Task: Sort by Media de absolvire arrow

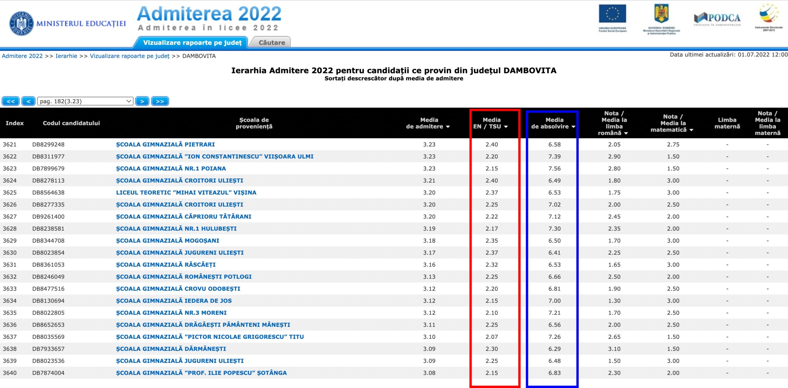Action: (x=573, y=127)
